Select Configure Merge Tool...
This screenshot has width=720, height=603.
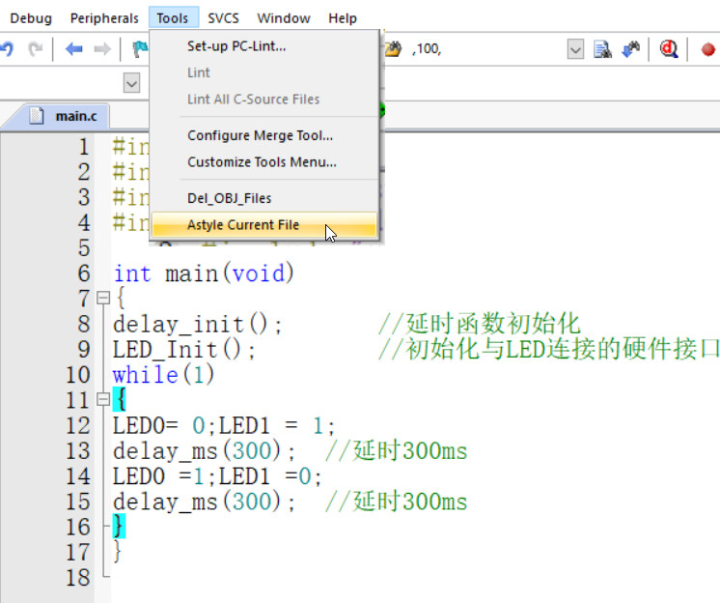(x=265, y=135)
